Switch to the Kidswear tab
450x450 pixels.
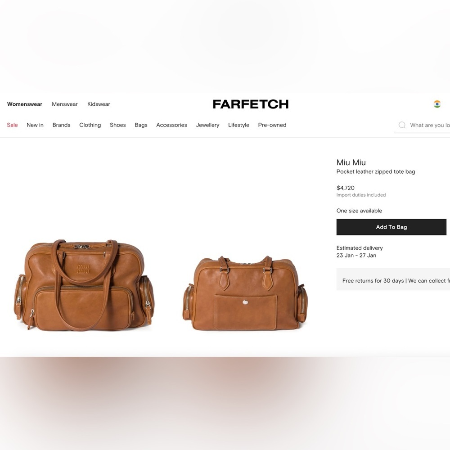point(99,104)
